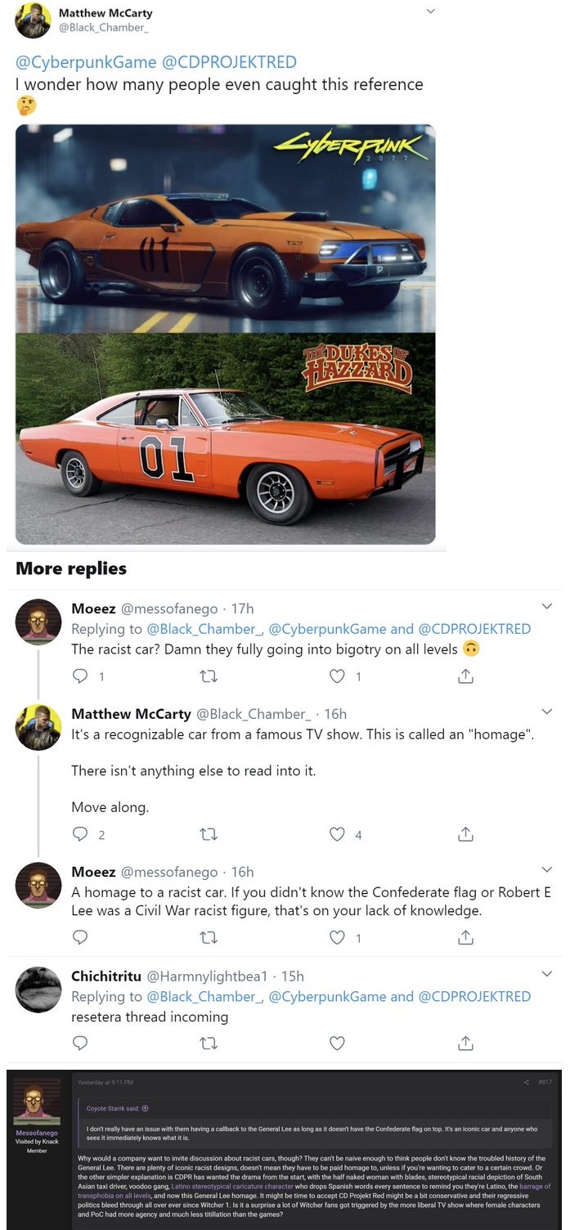Reply to Chichitritu's resetera tweet

click(80, 1043)
